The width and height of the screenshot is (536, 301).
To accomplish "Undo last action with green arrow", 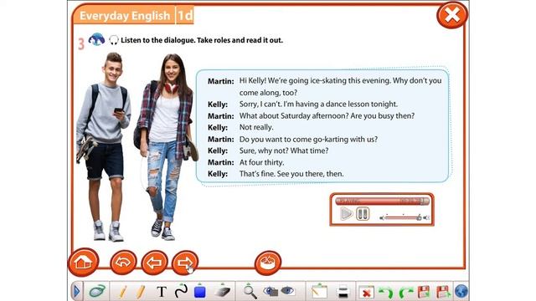I will click(x=386, y=293).
